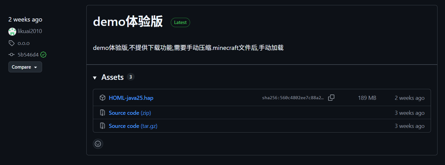Click the zip file icon for Source code
Viewport: 445px width, 165px height.
coord(103,113)
